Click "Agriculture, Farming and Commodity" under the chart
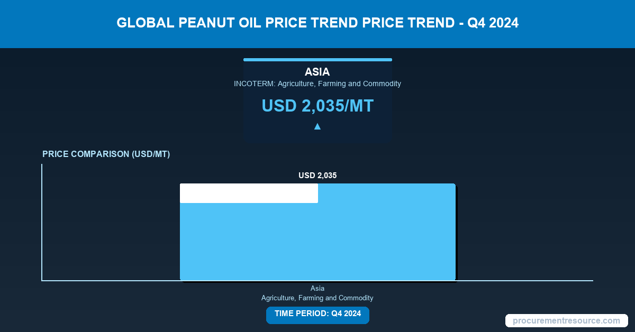The width and height of the screenshot is (635, 332). point(317,298)
